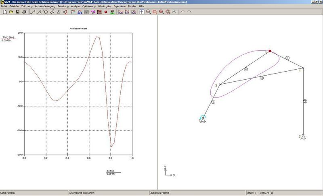Print with the printer icon
This screenshot has height=196, width=323.
(24, 12)
